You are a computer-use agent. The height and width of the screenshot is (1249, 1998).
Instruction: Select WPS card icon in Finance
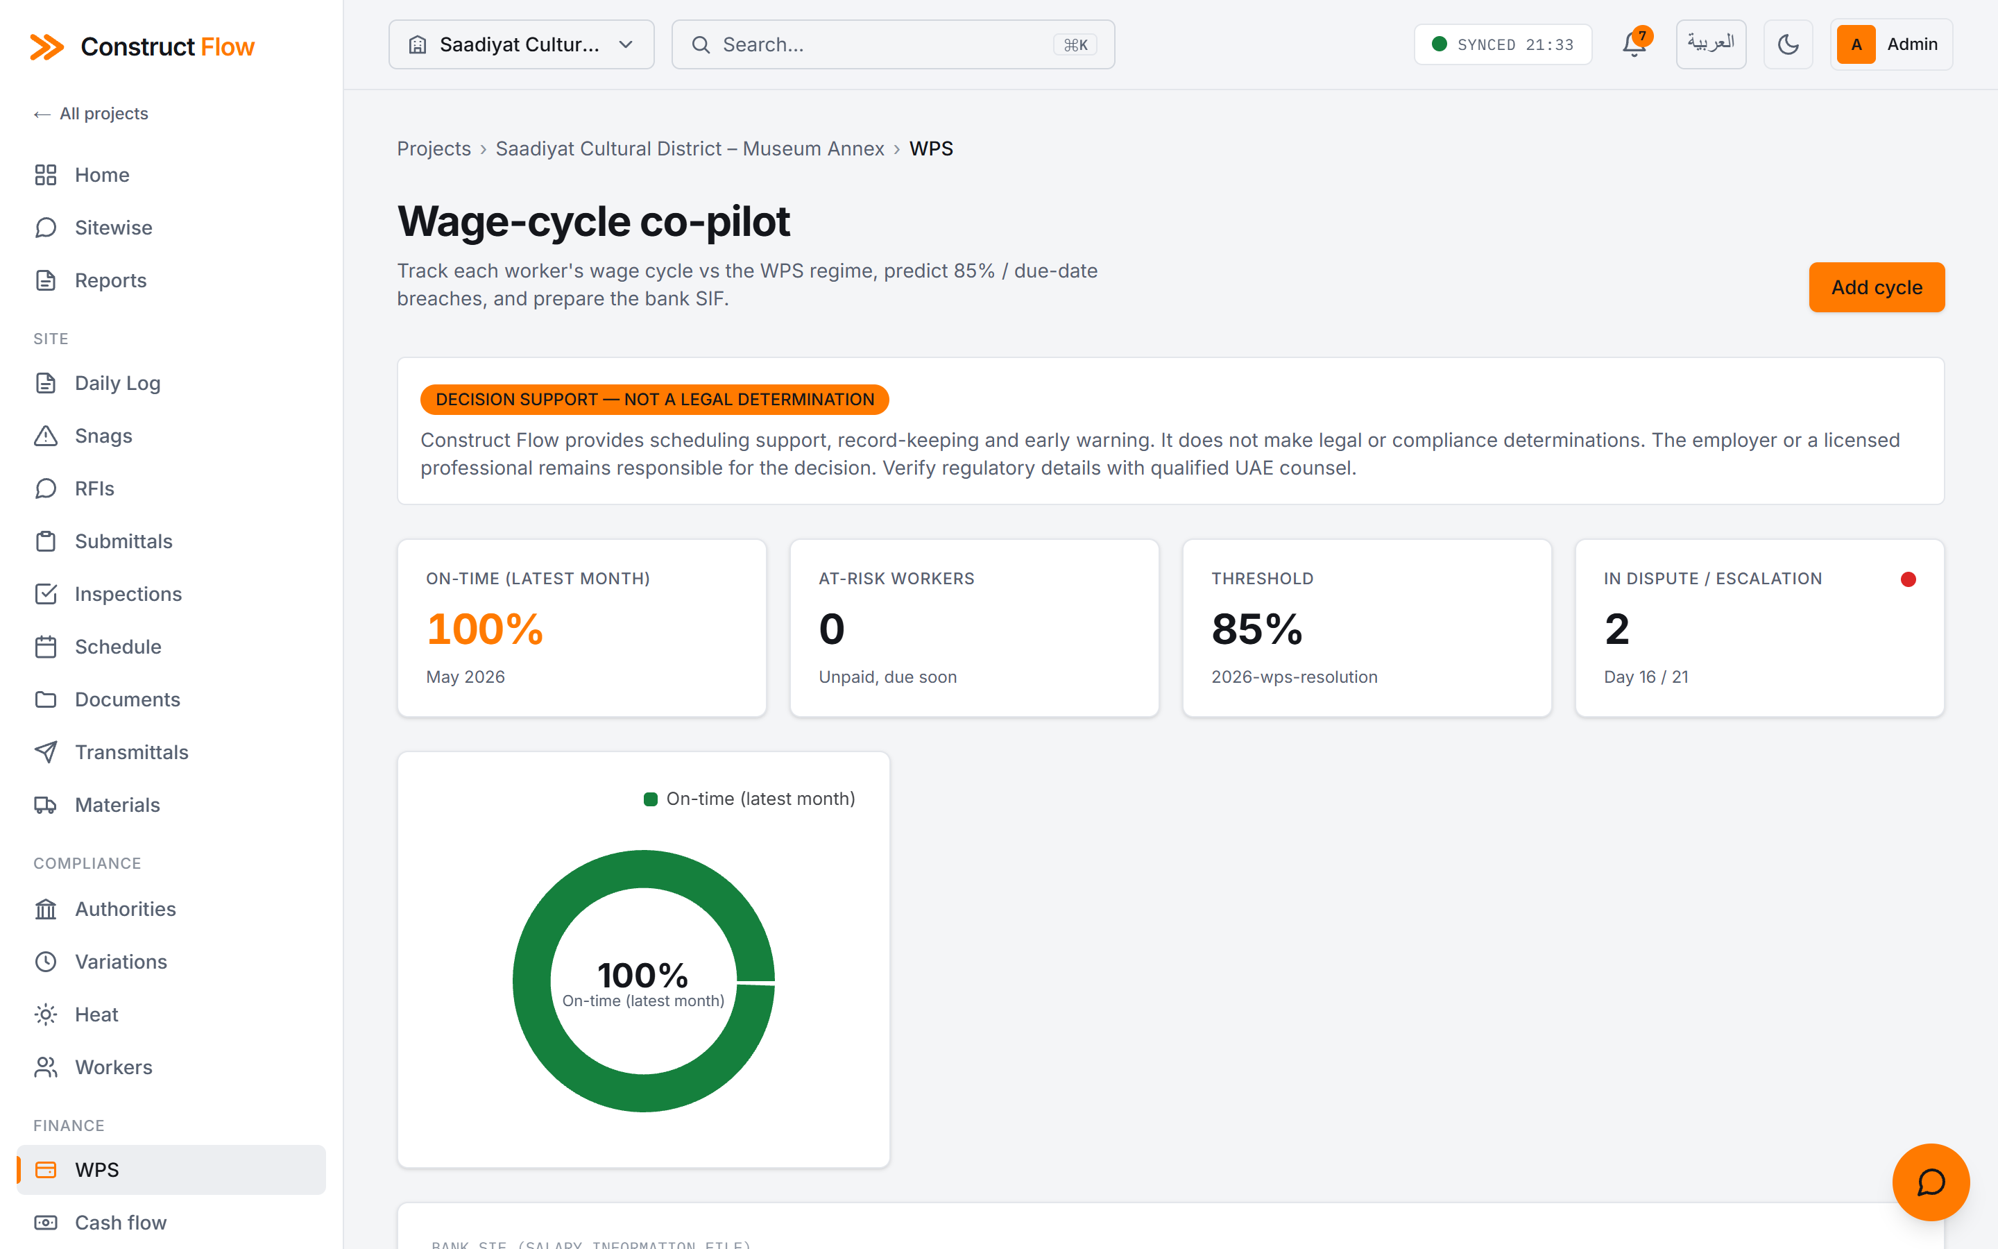tap(45, 1171)
